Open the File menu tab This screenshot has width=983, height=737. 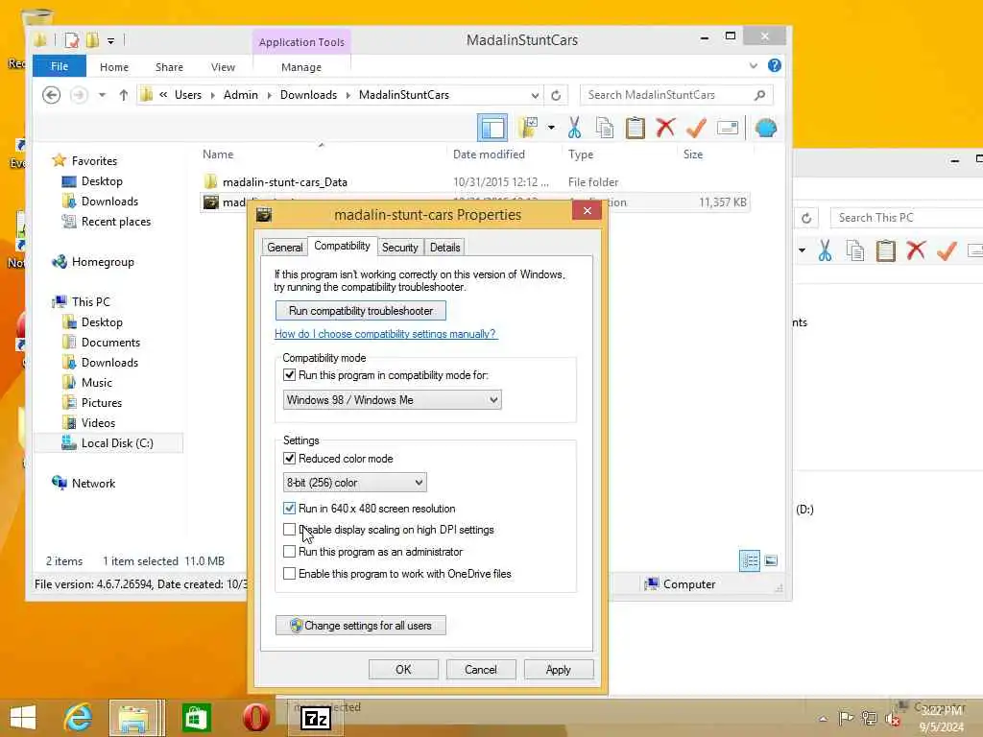click(60, 66)
